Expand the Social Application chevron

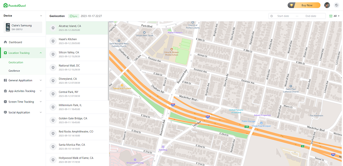point(41,112)
